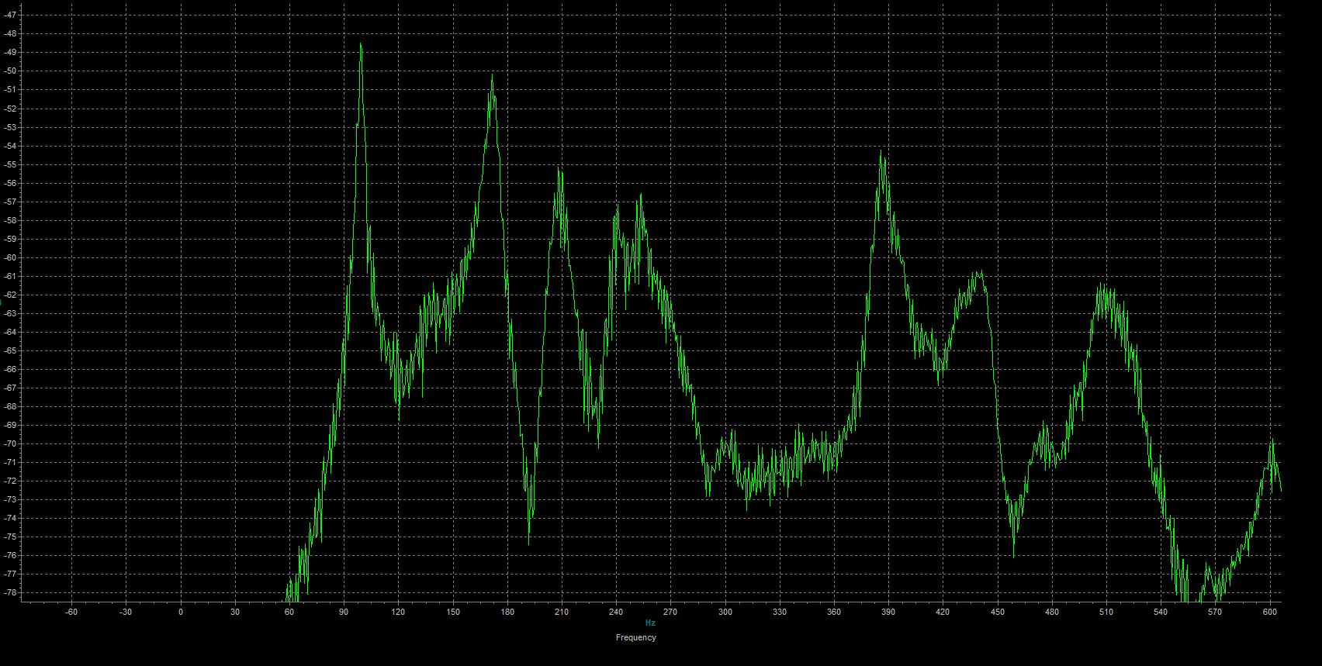Select the -74 amplitude axis label
The image size is (1322, 666).
pos(11,518)
